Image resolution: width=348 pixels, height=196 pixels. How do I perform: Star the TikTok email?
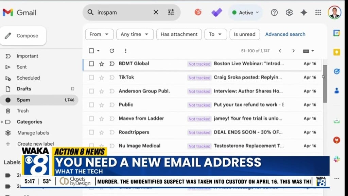click(102, 78)
